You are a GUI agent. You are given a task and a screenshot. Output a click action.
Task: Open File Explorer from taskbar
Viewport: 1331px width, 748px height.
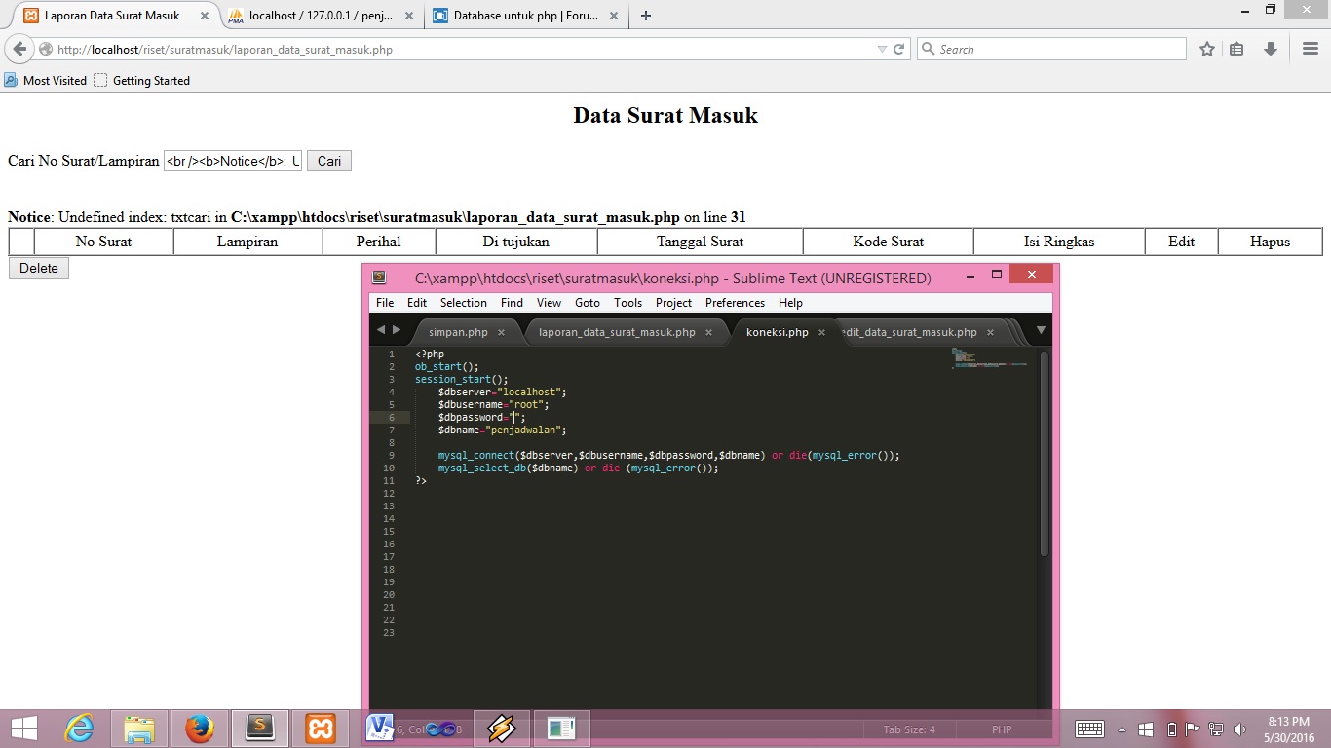[x=139, y=729]
